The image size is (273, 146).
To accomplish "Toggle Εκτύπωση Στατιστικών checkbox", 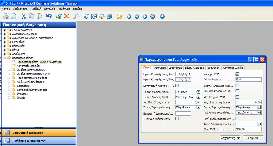I will (237, 119).
